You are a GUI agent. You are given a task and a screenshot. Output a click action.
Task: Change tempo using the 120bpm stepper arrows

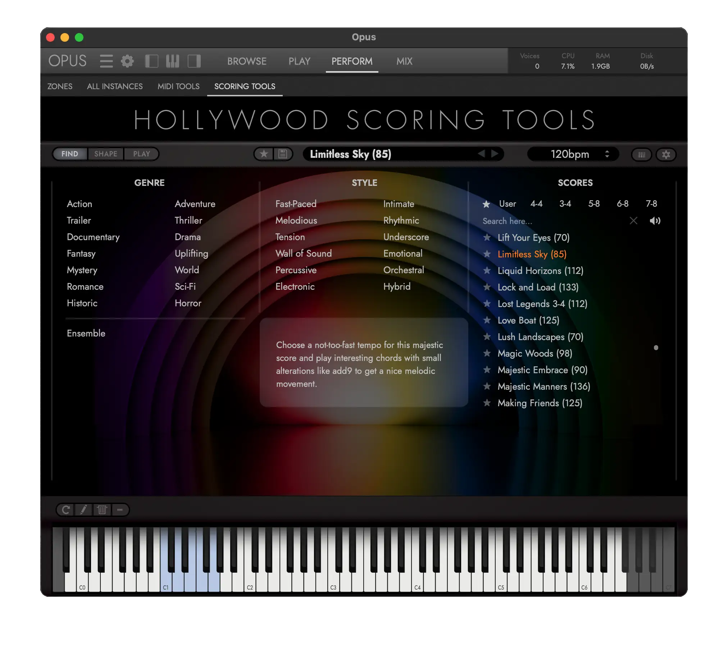tap(607, 154)
